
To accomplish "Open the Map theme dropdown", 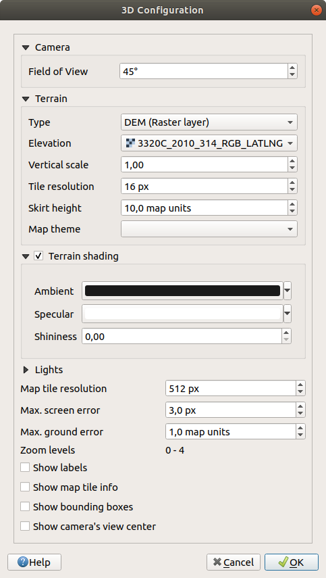I will click(x=209, y=229).
